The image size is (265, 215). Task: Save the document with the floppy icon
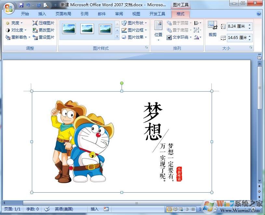tap(21, 5)
